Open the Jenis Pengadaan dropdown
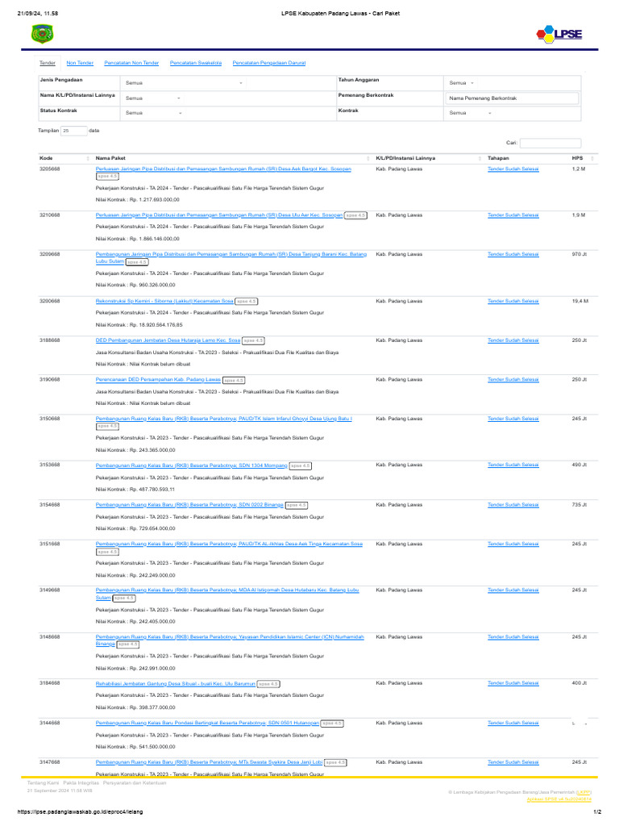The height and width of the screenshot is (826, 619). 184,83
